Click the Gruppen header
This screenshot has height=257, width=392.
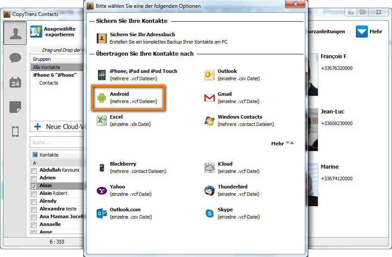coord(57,59)
